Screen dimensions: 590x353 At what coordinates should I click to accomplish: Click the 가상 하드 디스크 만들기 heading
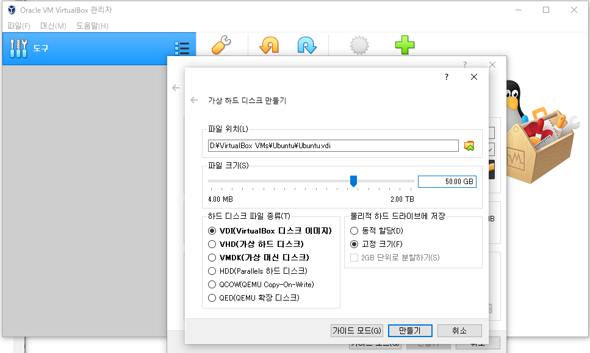247,101
